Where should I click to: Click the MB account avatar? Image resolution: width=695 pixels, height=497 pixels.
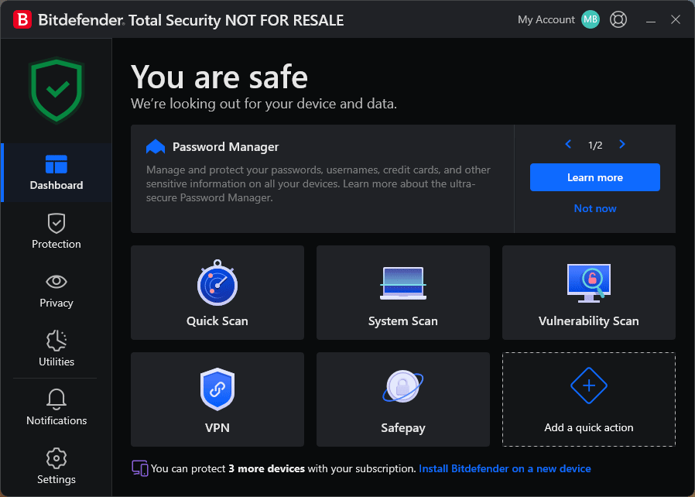click(591, 19)
